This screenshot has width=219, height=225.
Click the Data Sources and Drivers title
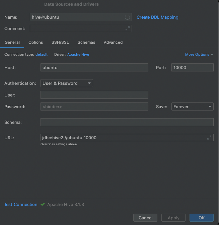click(71, 4)
